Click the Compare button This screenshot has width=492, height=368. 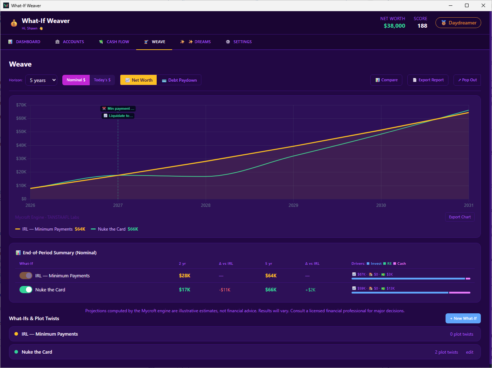pyautogui.click(x=386, y=80)
